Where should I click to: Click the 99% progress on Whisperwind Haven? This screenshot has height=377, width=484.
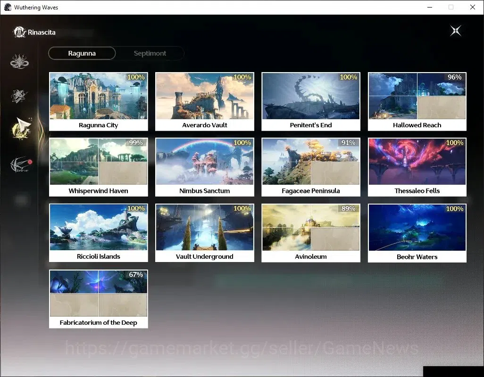click(136, 143)
